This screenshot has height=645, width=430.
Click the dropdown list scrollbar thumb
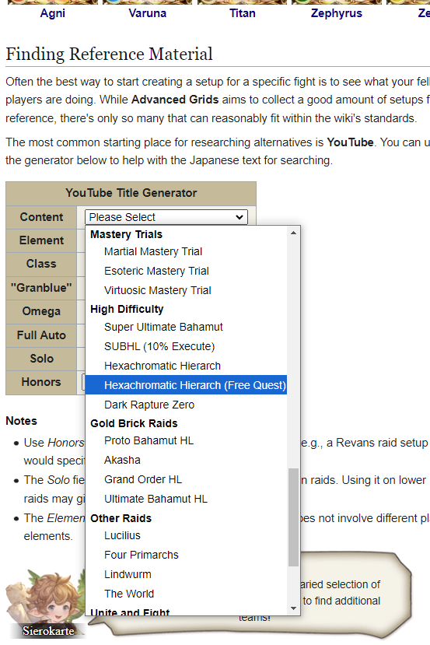point(293,517)
